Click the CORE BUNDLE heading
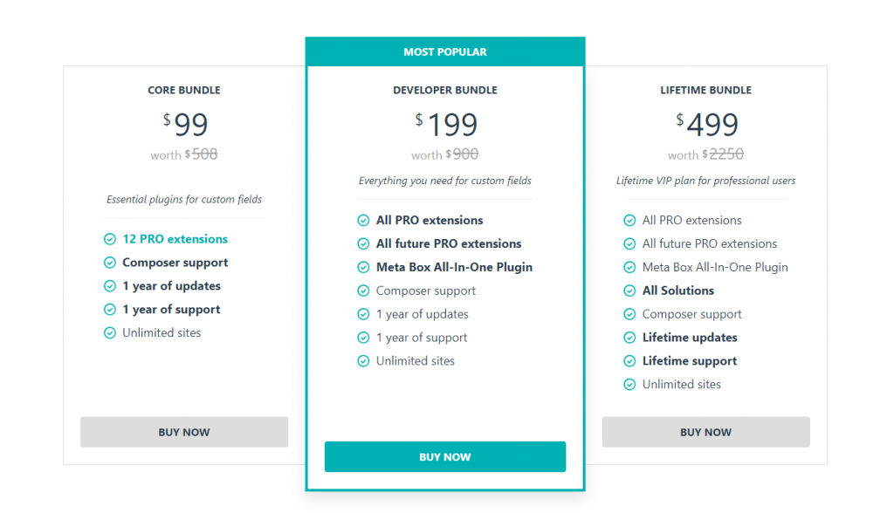 coord(184,90)
